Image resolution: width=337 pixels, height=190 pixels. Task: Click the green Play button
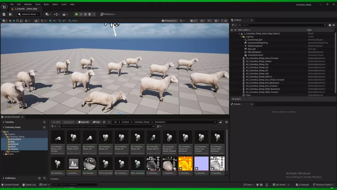point(77,14)
